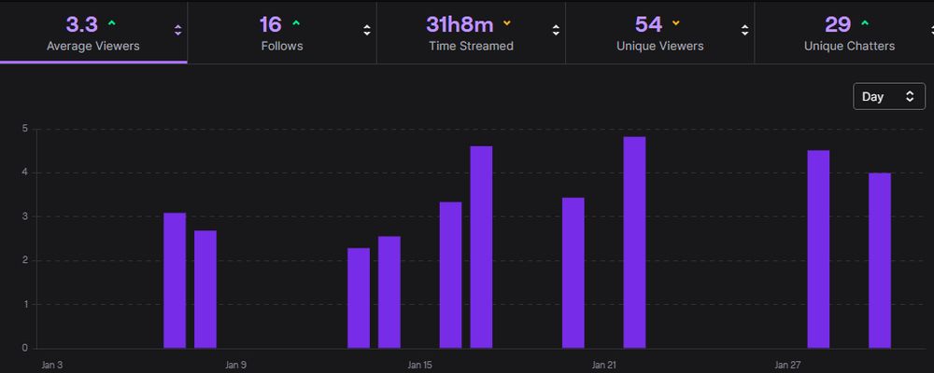Click the green up-trend arrow beside 29
This screenshot has height=373, width=934.
(x=865, y=24)
